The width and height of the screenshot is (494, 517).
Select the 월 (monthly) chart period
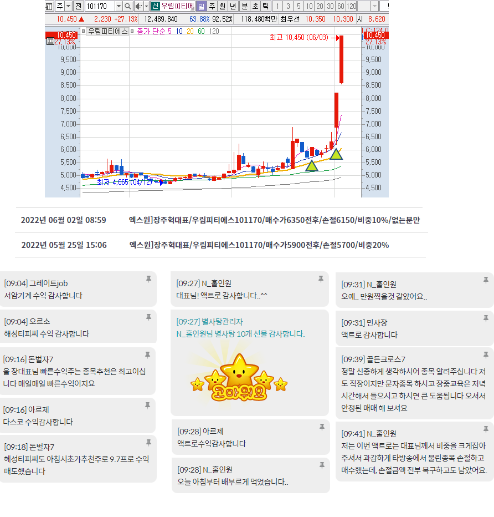coord(223,6)
